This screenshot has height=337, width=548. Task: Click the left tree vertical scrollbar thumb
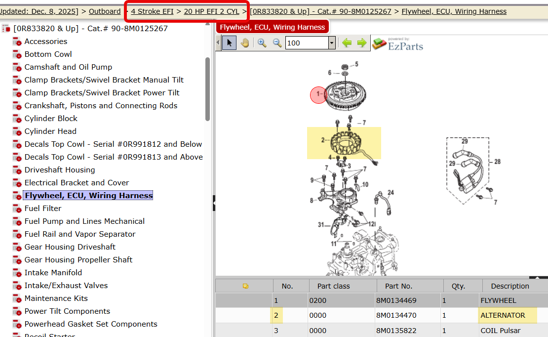tap(207, 89)
